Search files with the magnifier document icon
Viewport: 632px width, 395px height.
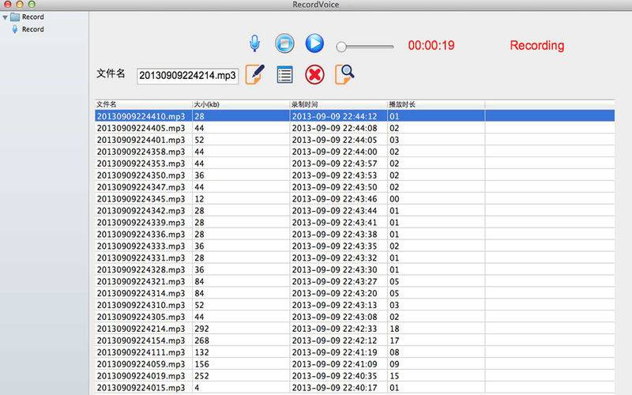point(344,74)
